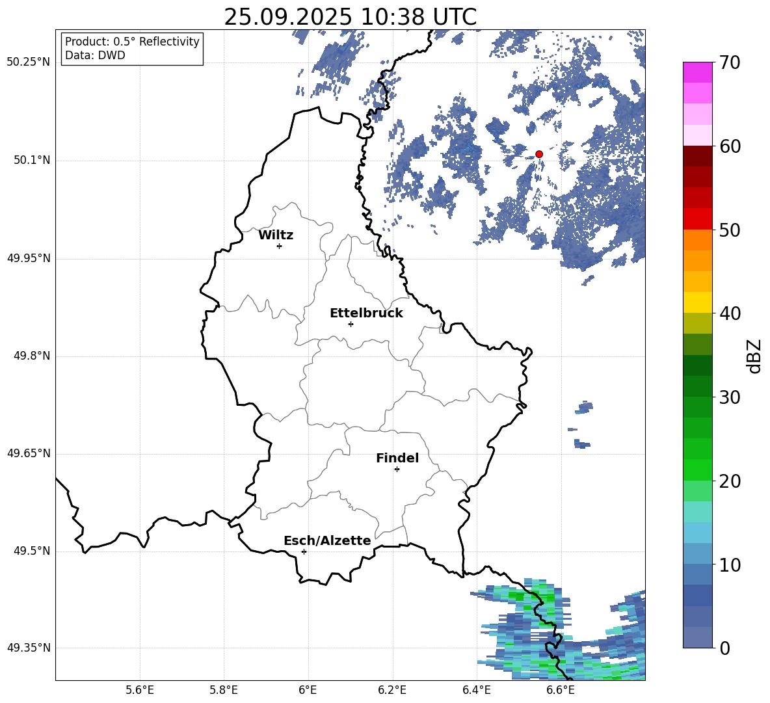The width and height of the screenshot is (770, 703).
Task: Click the 40 tick on colorbar
Action: click(730, 313)
